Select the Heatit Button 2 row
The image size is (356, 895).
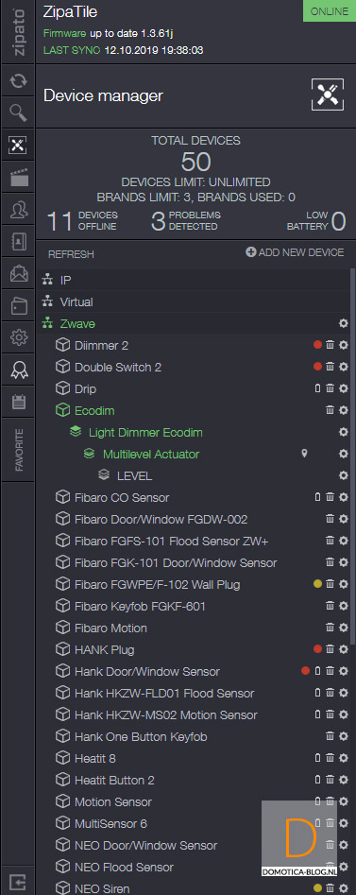(195, 780)
